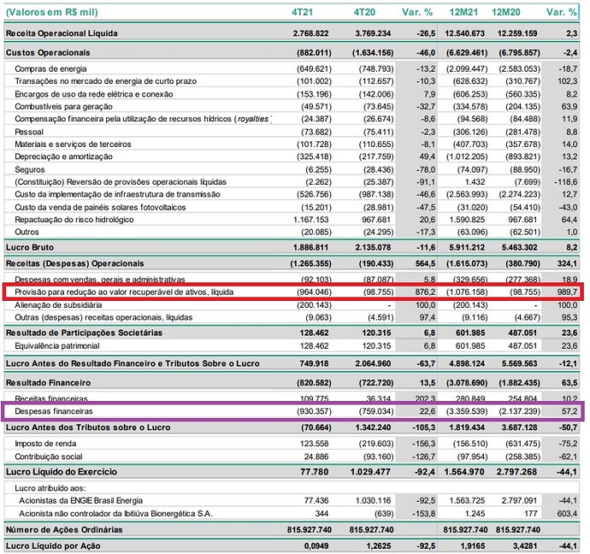This screenshot has height=554, width=590.
Task: Click "Custo da venda de painéis solares fotovoltaicos"
Action: 100,207
